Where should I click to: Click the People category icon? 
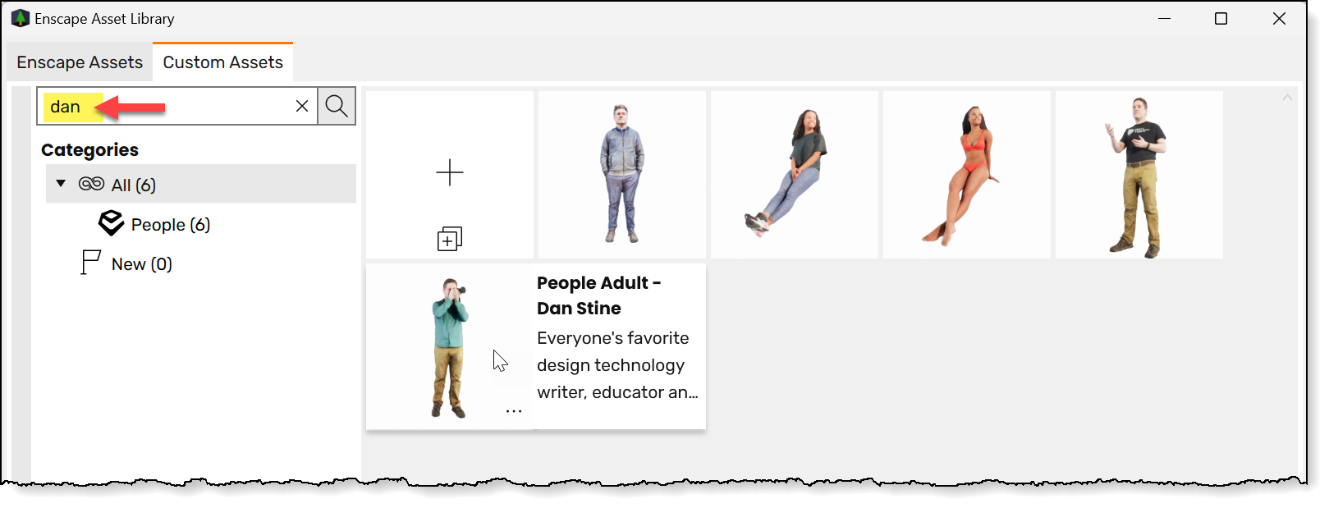coord(111,223)
